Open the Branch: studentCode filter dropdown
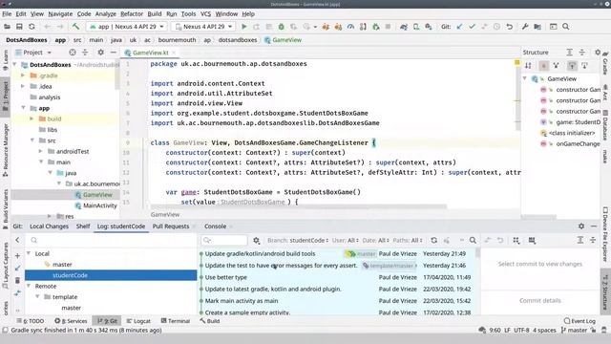Image resolution: width=611 pixels, height=344 pixels. pyautogui.click(x=298, y=240)
